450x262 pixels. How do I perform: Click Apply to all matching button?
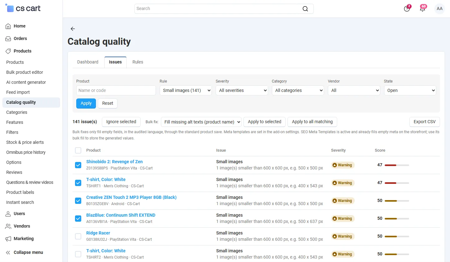(312, 122)
